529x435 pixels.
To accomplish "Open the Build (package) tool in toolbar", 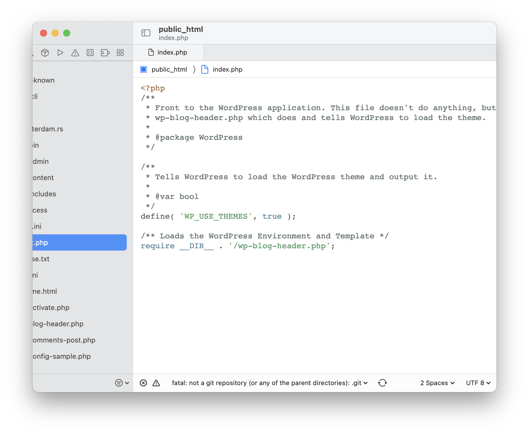I will point(45,53).
